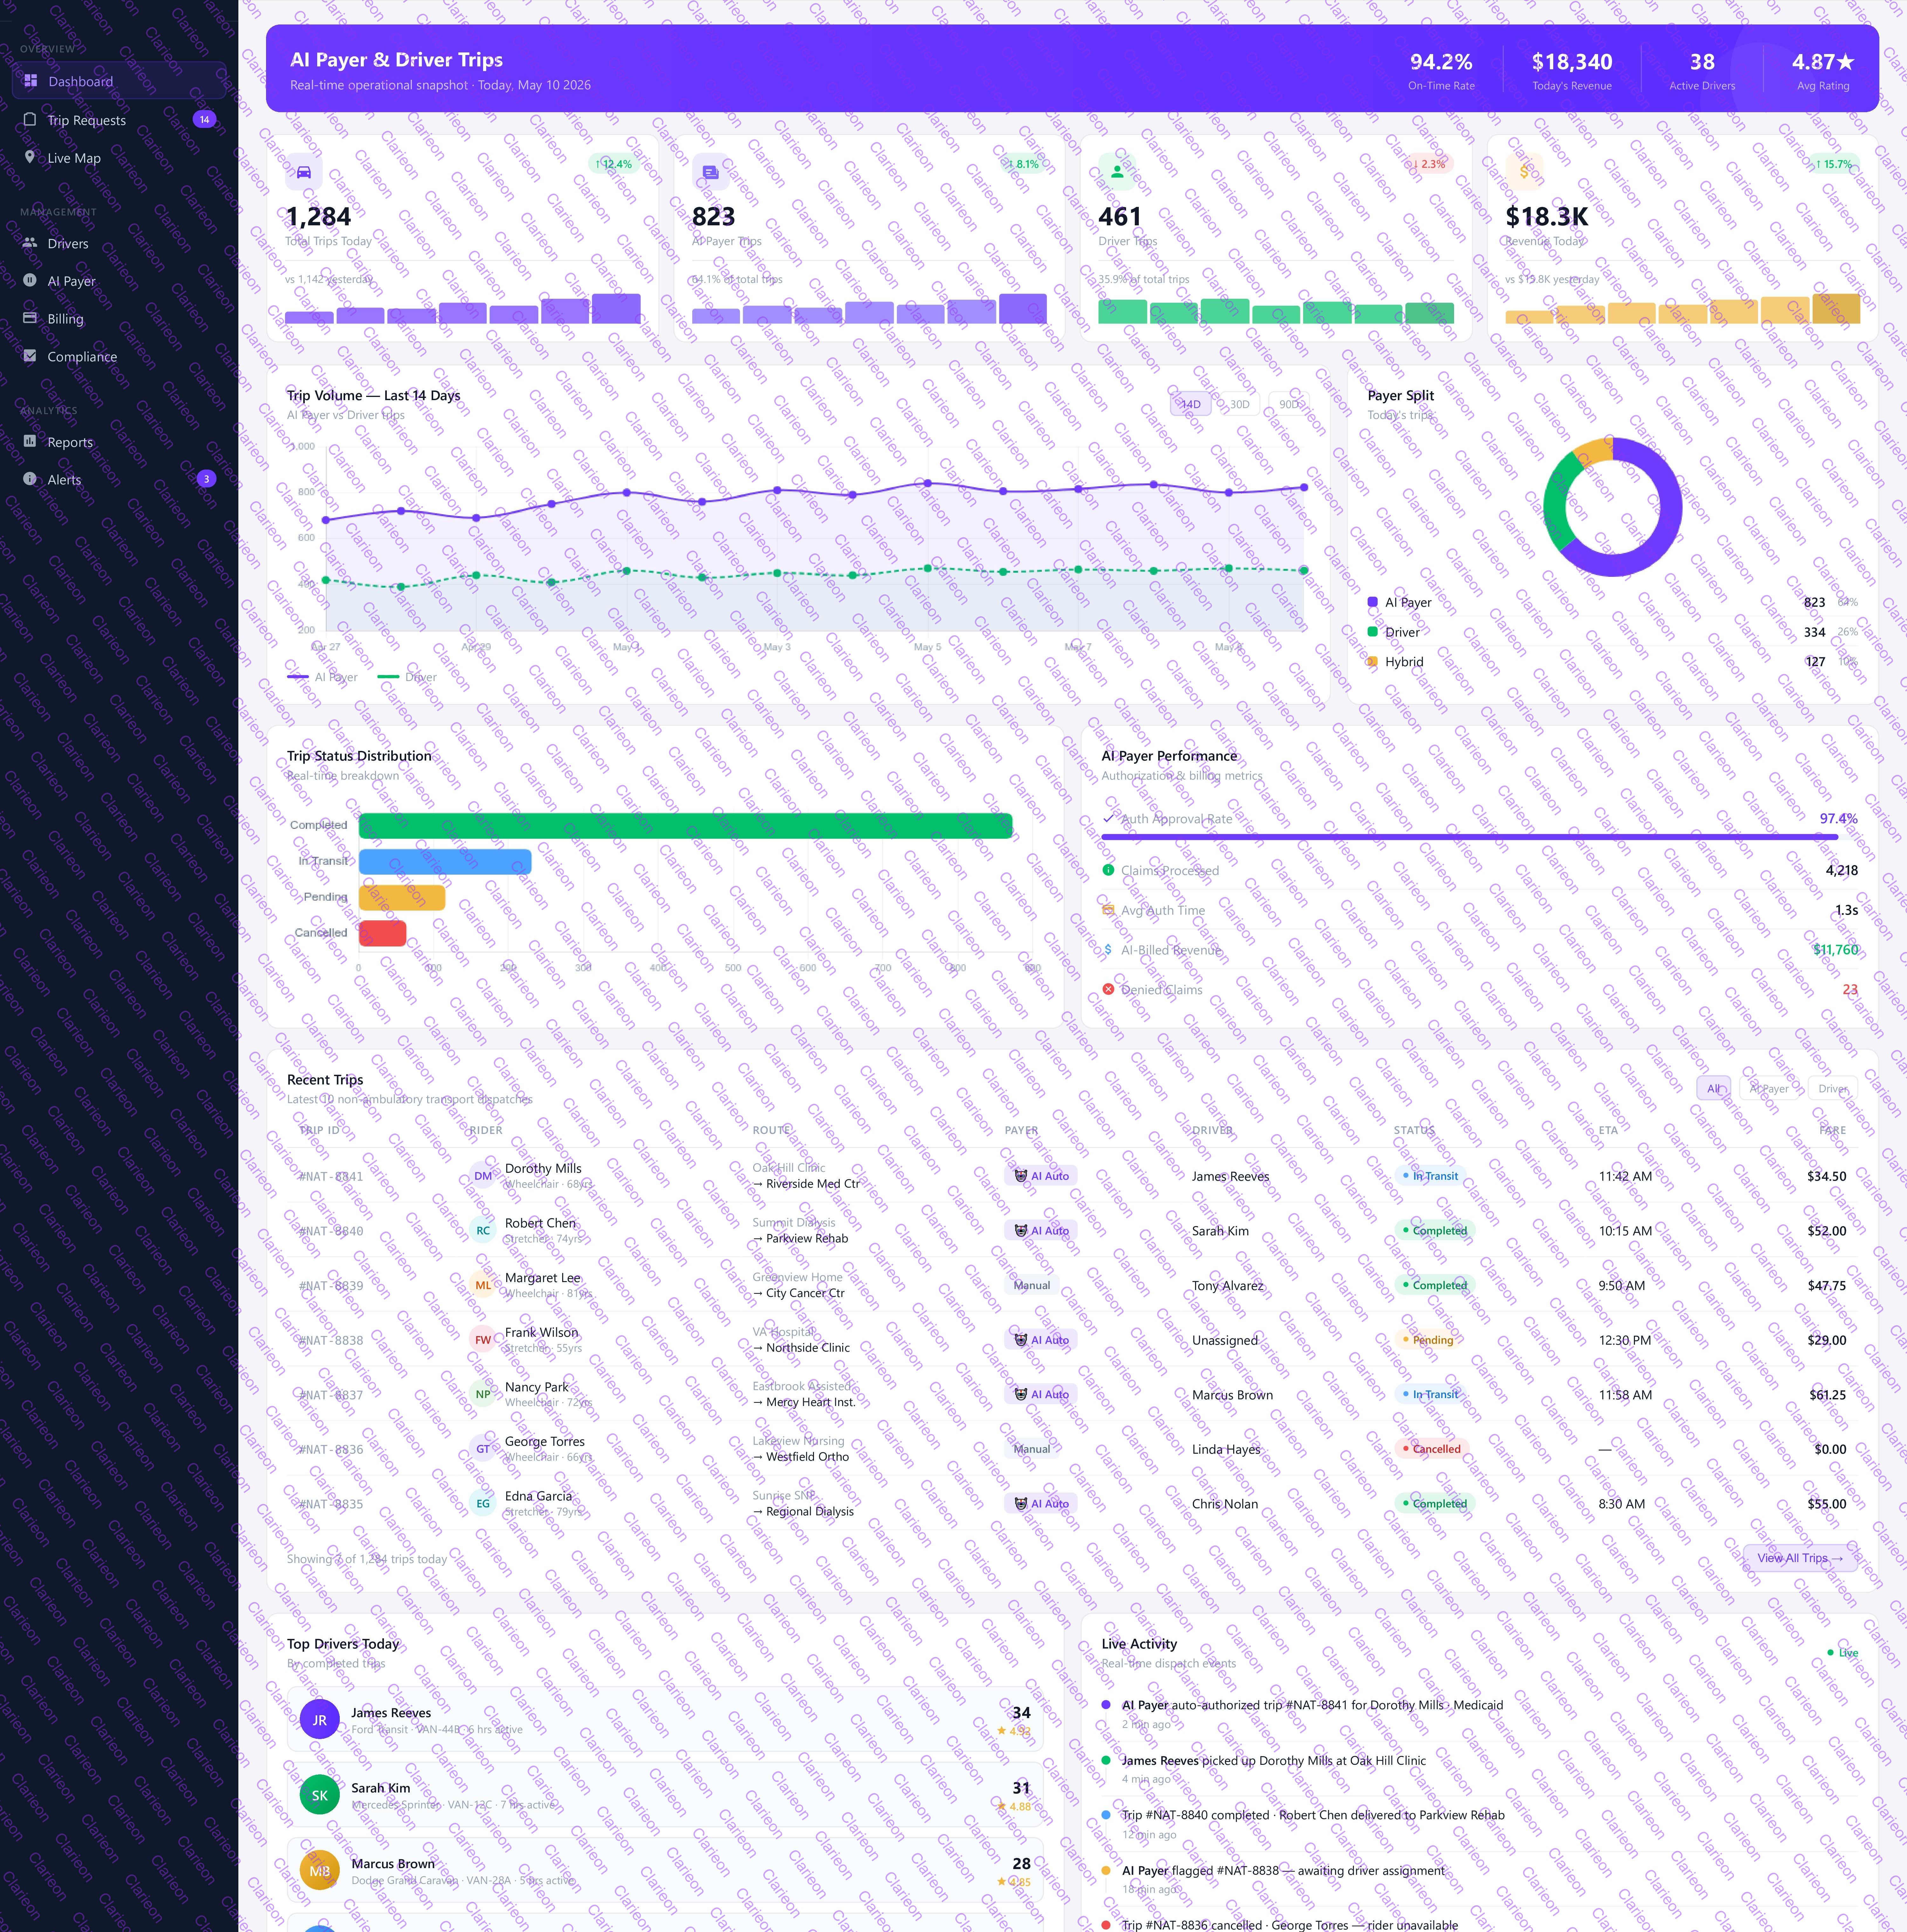Click the GT avatar for George Torres

483,1449
